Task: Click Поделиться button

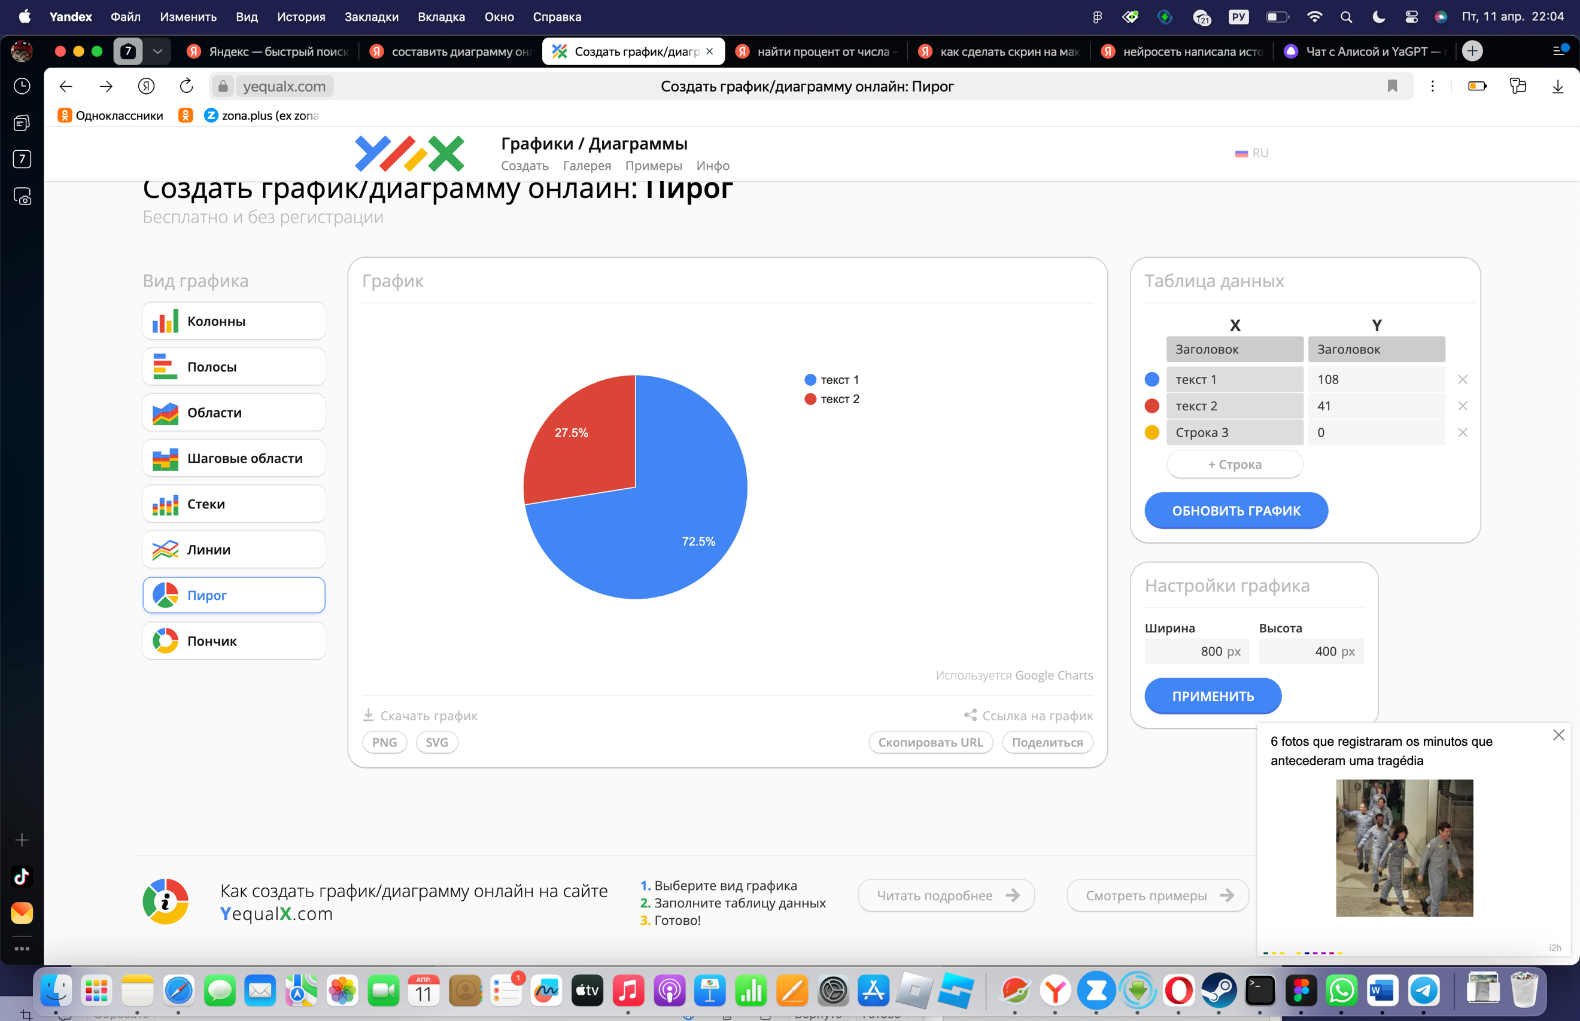Action: [x=1047, y=742]
